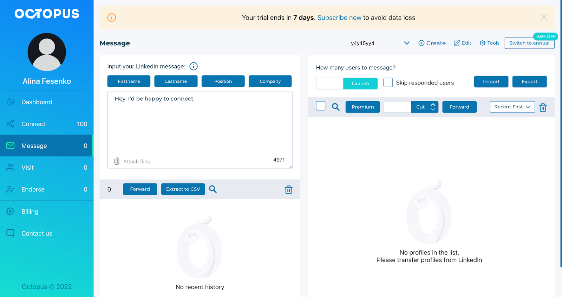Click the Attach files label
This screenshot has height=297, width=562.
tap(137, 162)
